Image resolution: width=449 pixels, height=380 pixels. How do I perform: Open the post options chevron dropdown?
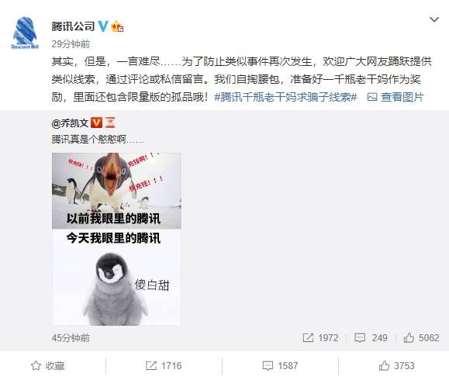[434, 19]
